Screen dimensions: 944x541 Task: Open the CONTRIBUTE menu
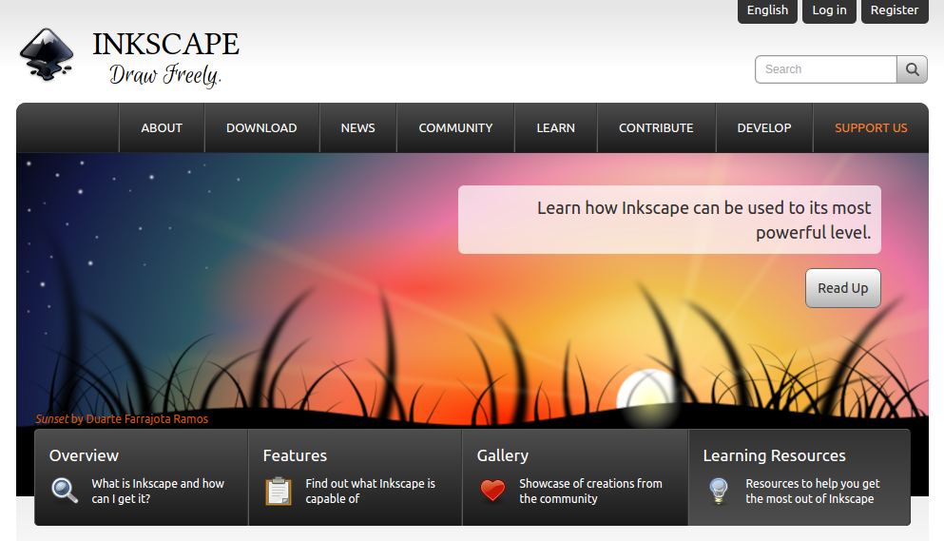[x=656, y=127]
